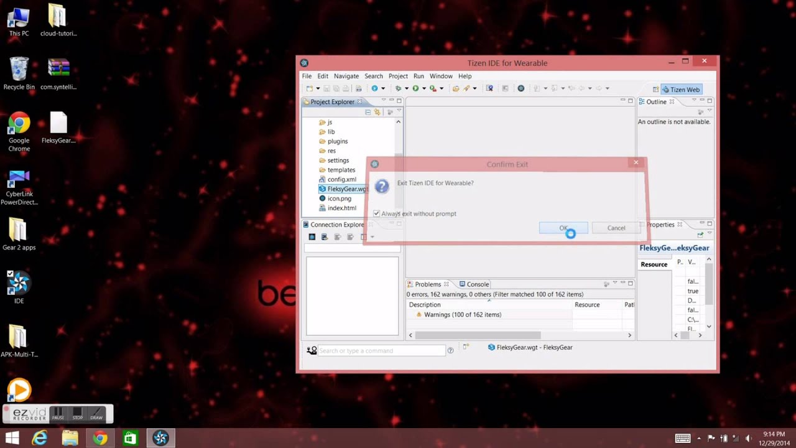Click the first Connection Explorer emulator icon
This screenshot has width=796, height=448.
pos(312,236)
